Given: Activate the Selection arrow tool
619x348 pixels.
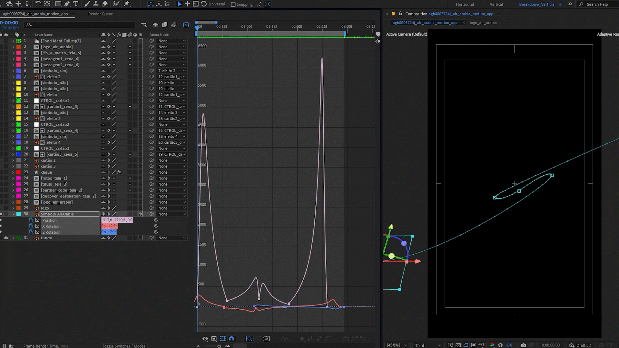Looking at the screenshot, I should click(180, 4).
